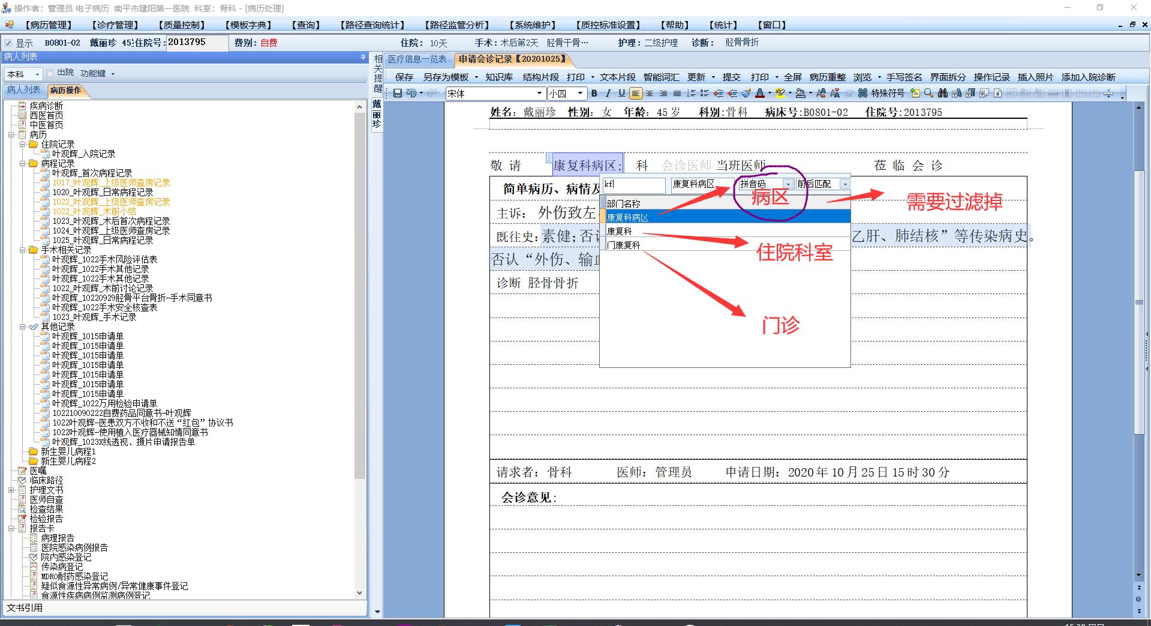Screen dimensions: 1151x626
Task: Open the 前后匹配 match mode dropdown
Action: pyautogui.click(x=845, y=184)
